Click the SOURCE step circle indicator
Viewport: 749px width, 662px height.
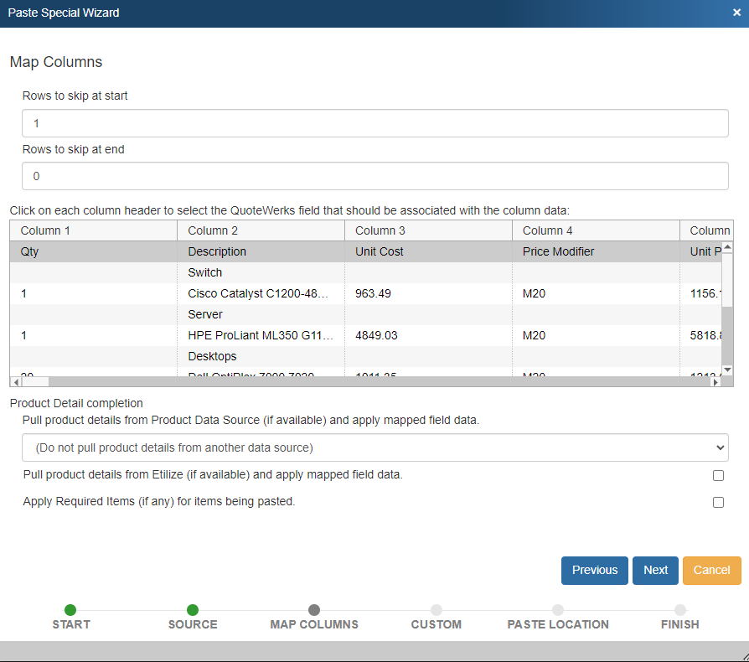(193, 610)
